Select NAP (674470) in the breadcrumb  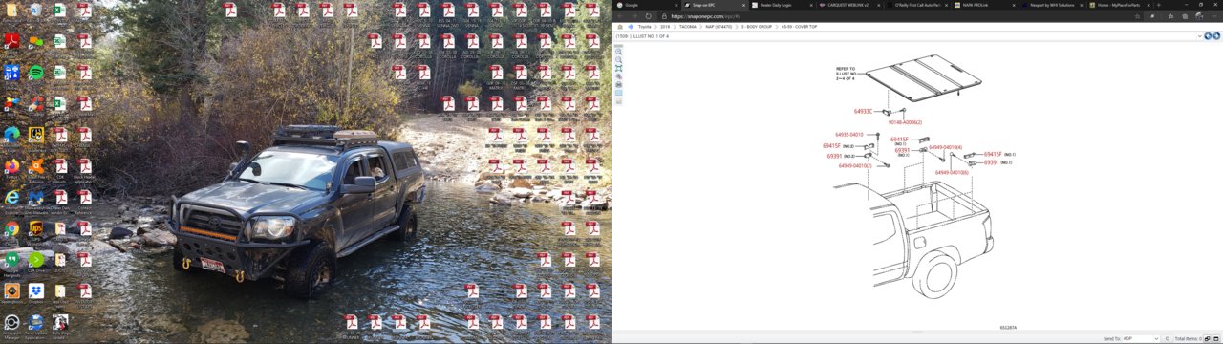point(719,27)
